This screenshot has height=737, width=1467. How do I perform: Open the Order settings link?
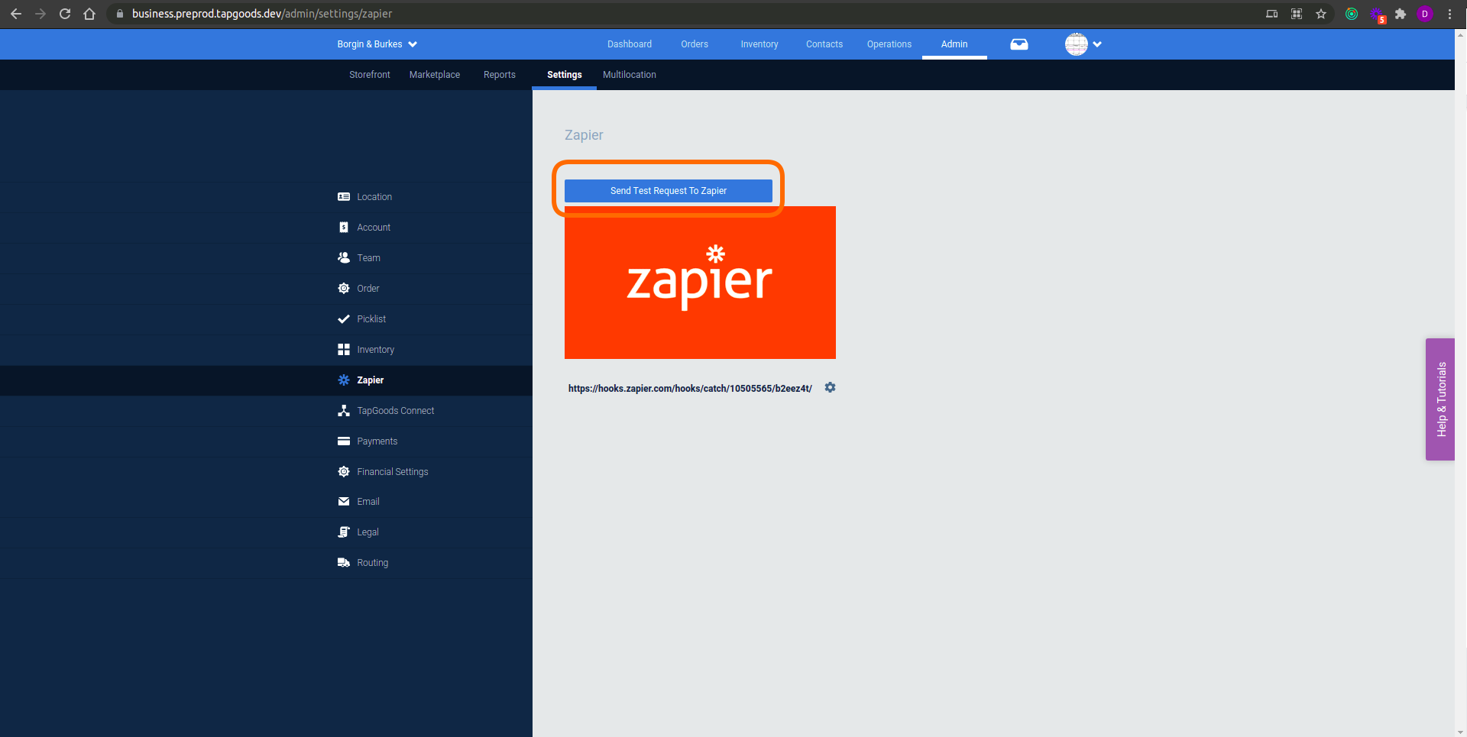point(368,289)
